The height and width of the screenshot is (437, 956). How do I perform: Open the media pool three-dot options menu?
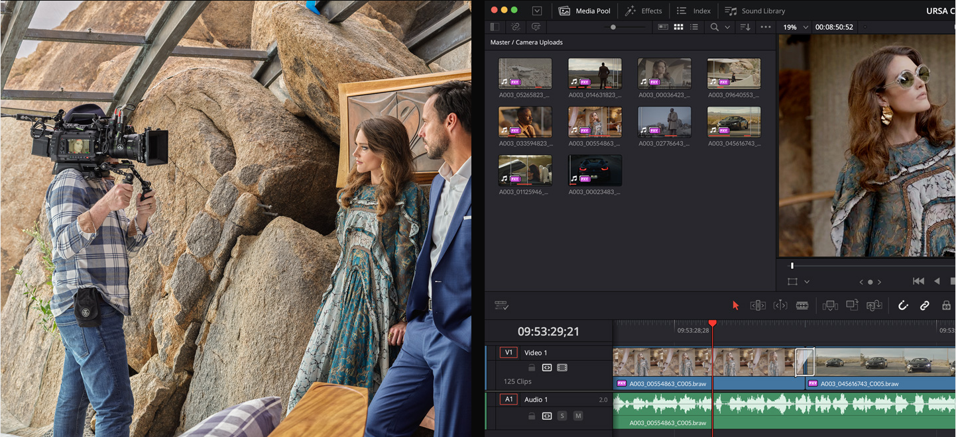point(766,27)
